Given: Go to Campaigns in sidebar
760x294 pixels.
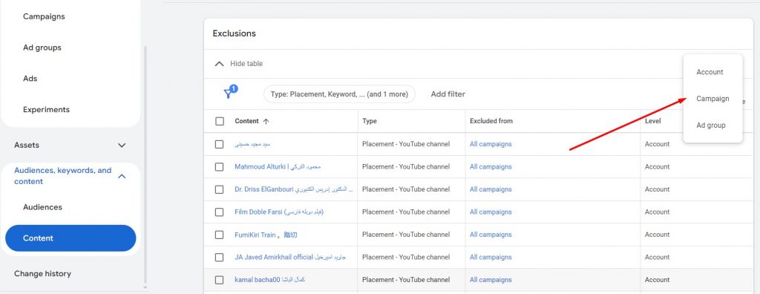Looking at the screenshot, I should coord(44,16).
